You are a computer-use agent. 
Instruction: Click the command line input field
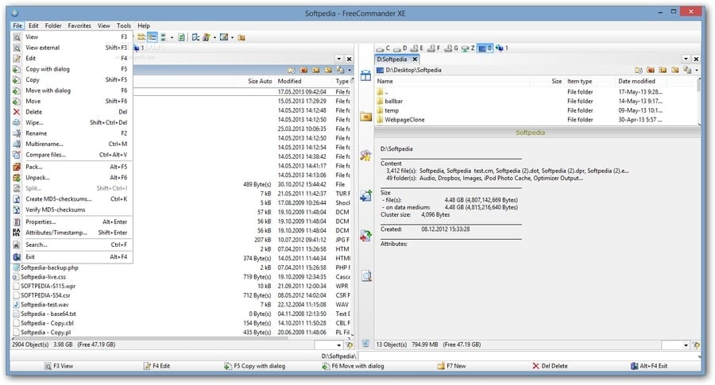point(529,356)
